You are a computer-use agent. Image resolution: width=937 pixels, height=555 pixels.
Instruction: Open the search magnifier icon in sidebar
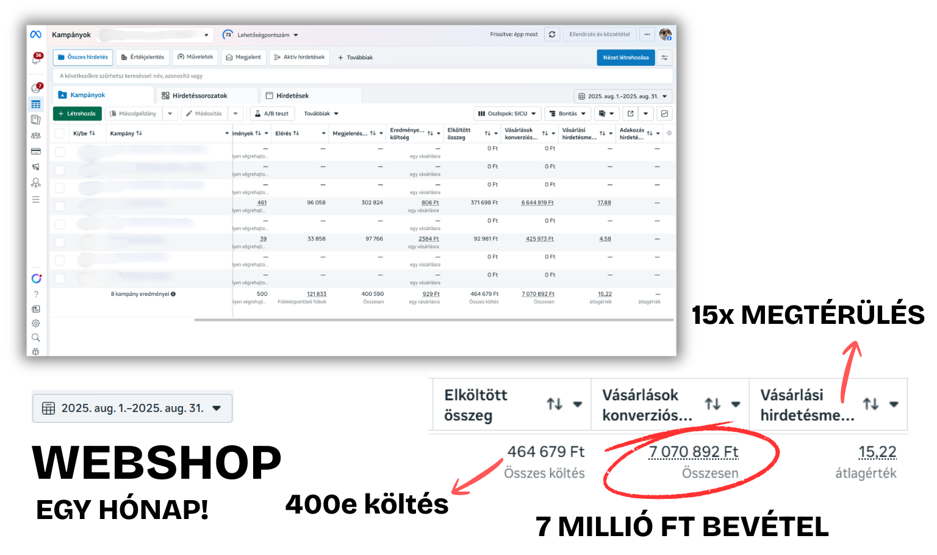pyautogui.click(x=36, y=337)
